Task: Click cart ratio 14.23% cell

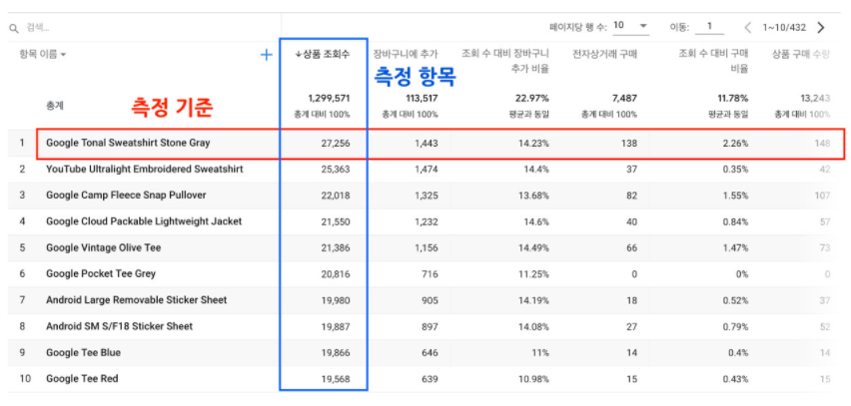Action: (x=533, y=144)
